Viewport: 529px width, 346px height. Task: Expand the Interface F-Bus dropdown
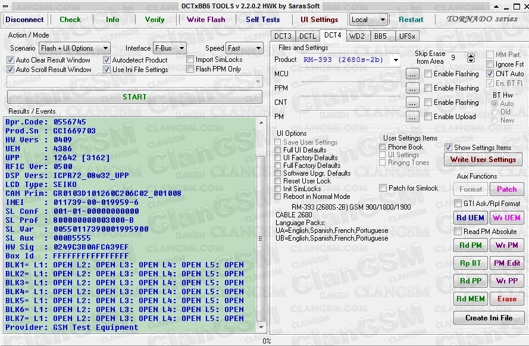(170, 48)
